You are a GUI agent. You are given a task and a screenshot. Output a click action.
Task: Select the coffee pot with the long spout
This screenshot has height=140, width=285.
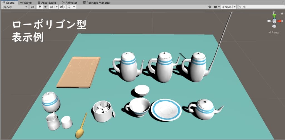(198, 67)
